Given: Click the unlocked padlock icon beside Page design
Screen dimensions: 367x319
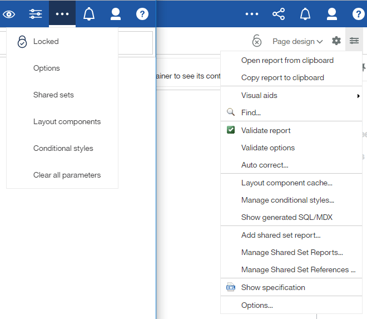Looking at the screenshot, I should click(x=257, y=41).
